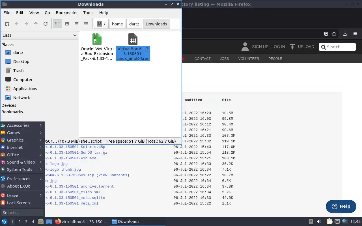Screen dimensions: 362x226
Task: Go up to the parent folder
Action: click(x=36, y=24)
